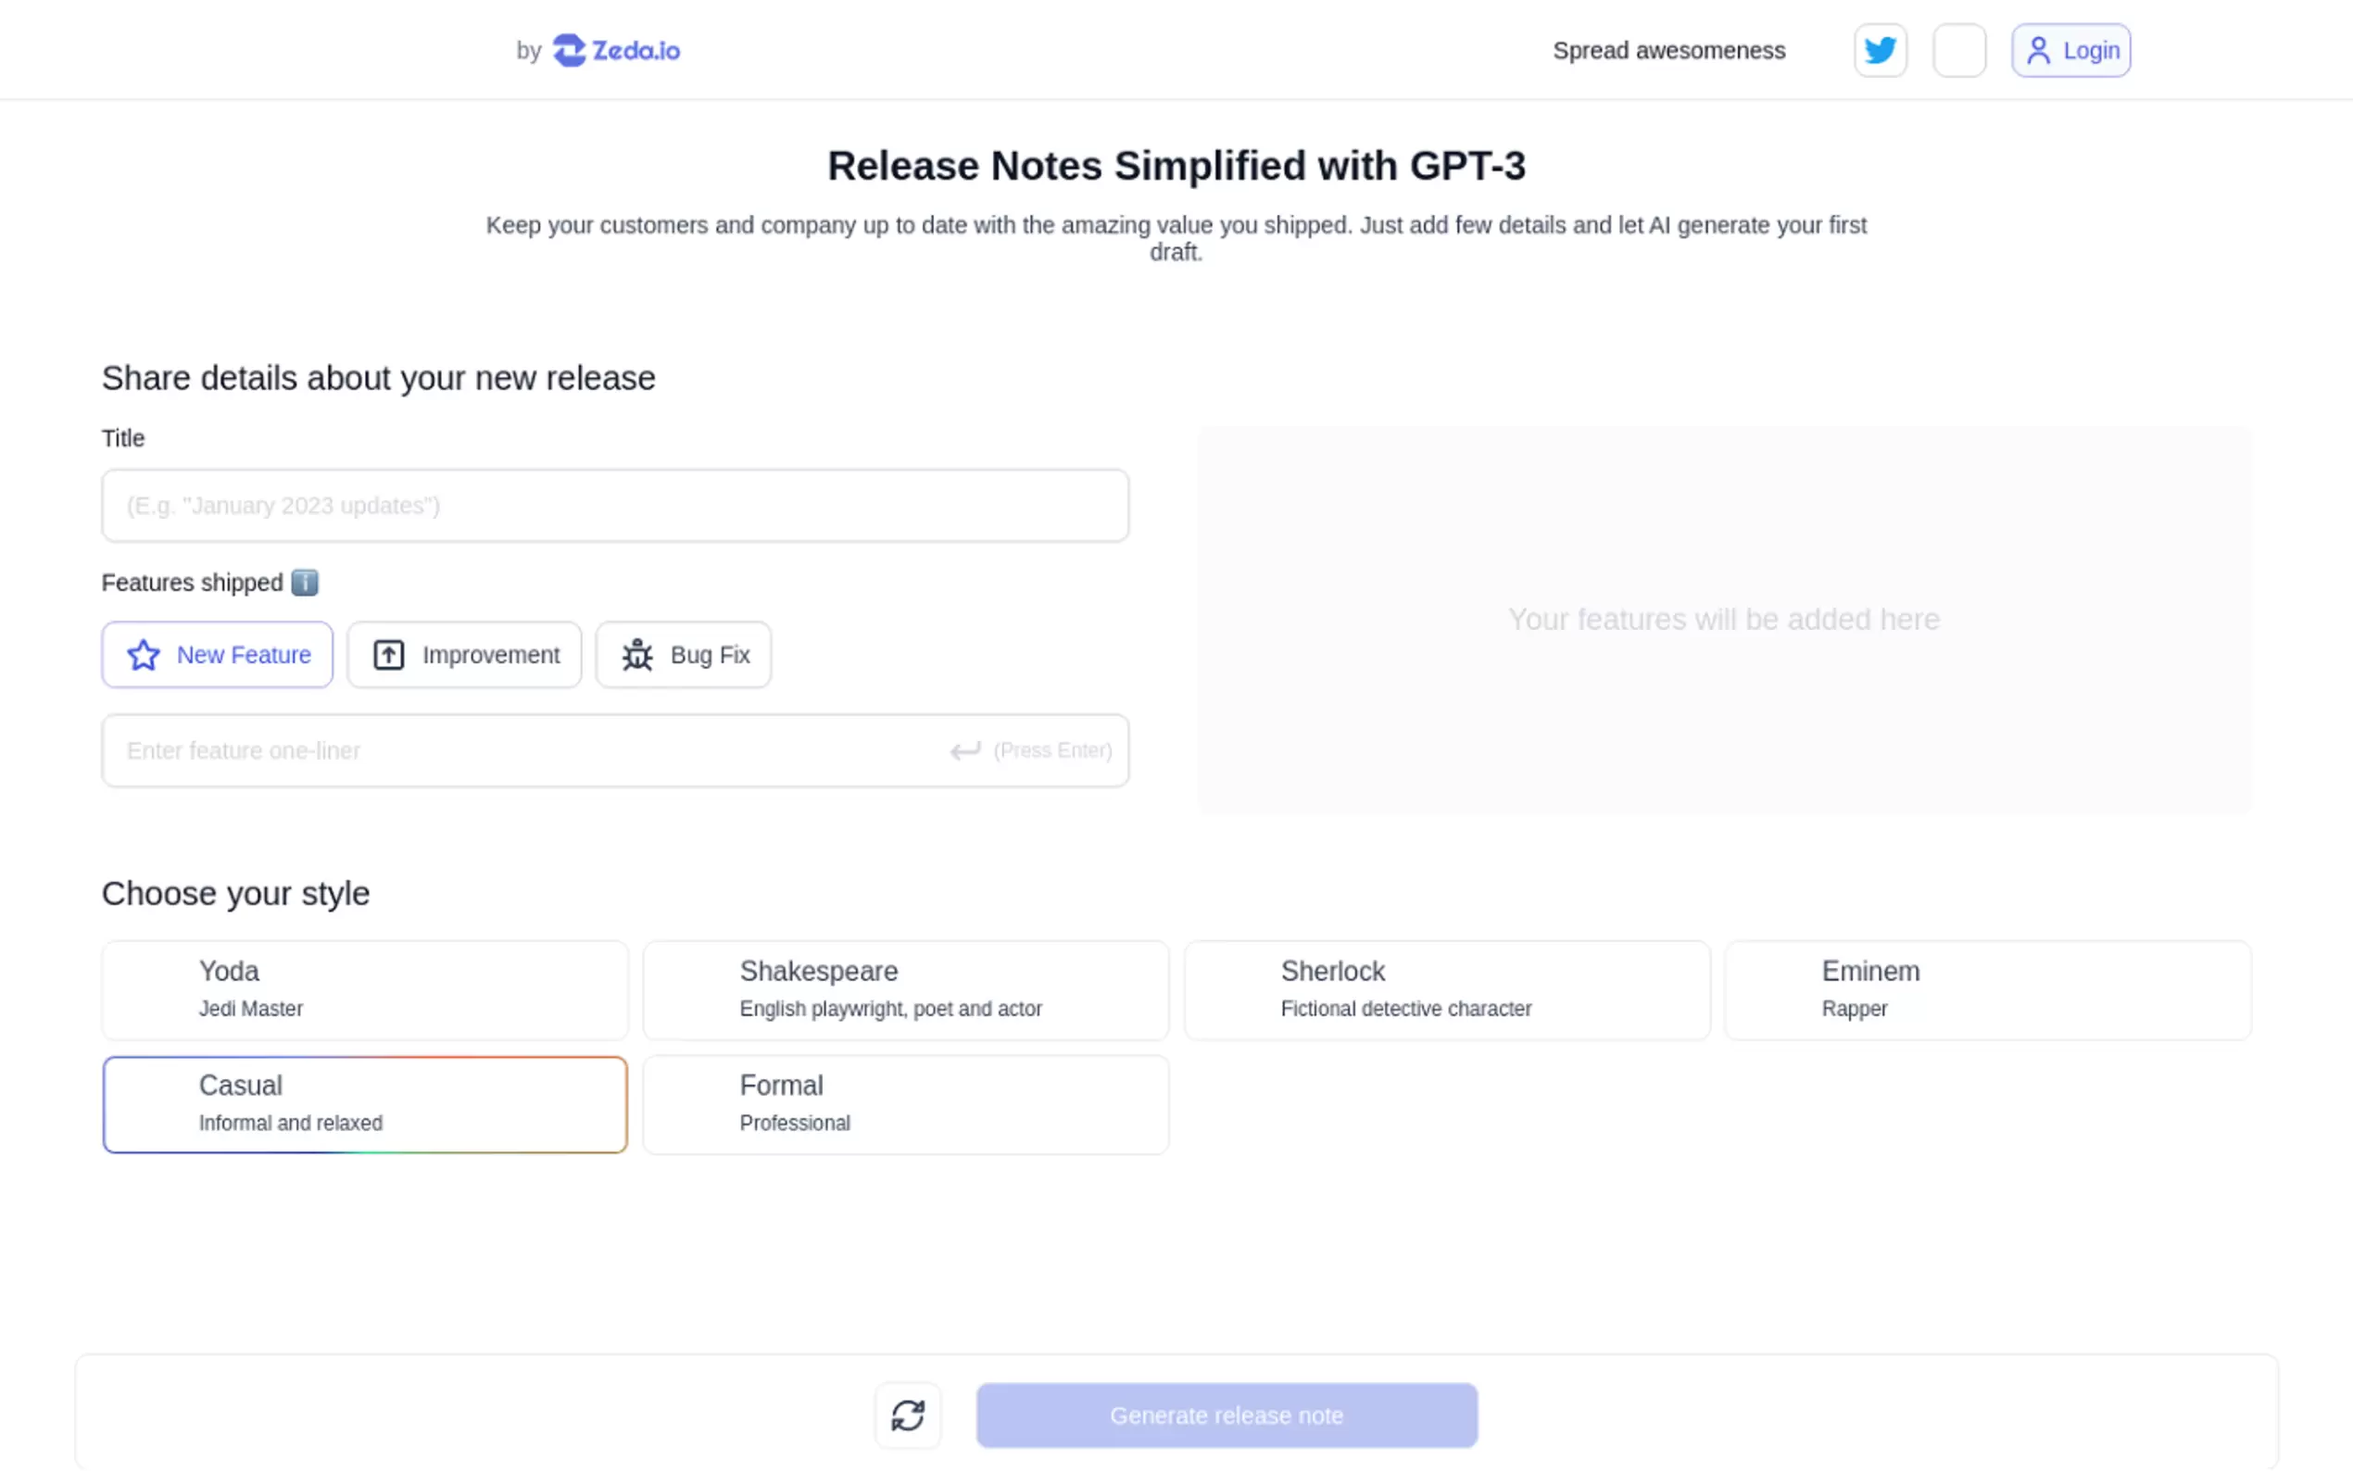Click the feature one-liner text box
Viewport: 2353px width, 1471px height.
[525, 750]
